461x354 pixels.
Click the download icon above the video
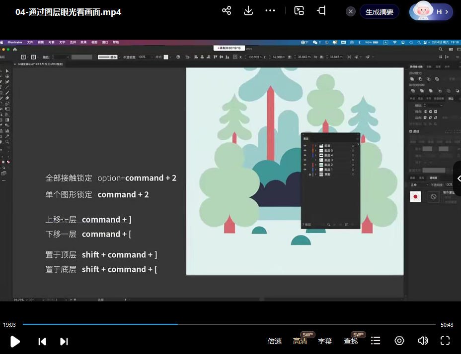click(248, 10)
